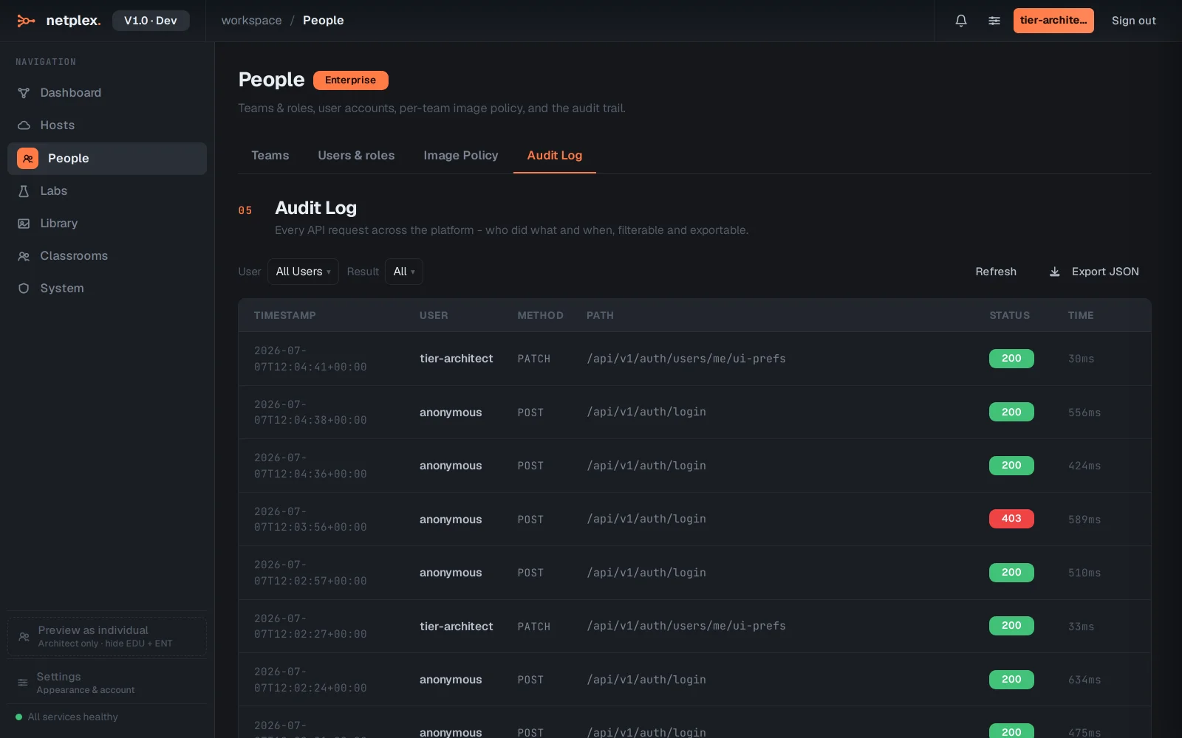
Task: Click the Hosts cloud icon
Action: coord(24,125)
